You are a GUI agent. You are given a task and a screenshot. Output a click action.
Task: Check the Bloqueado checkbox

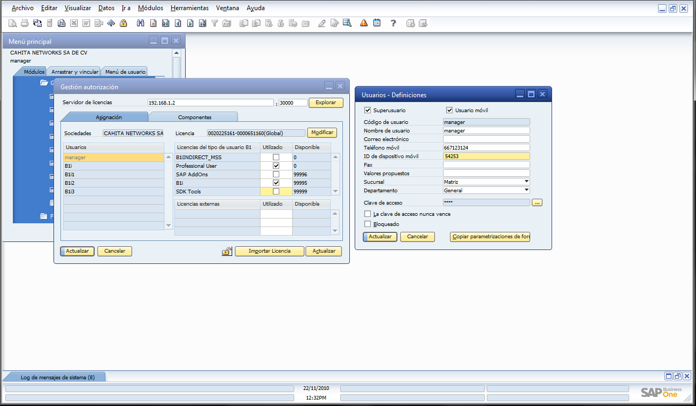tap(368, 224)
